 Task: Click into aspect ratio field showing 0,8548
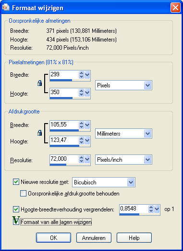click(134, 209)
